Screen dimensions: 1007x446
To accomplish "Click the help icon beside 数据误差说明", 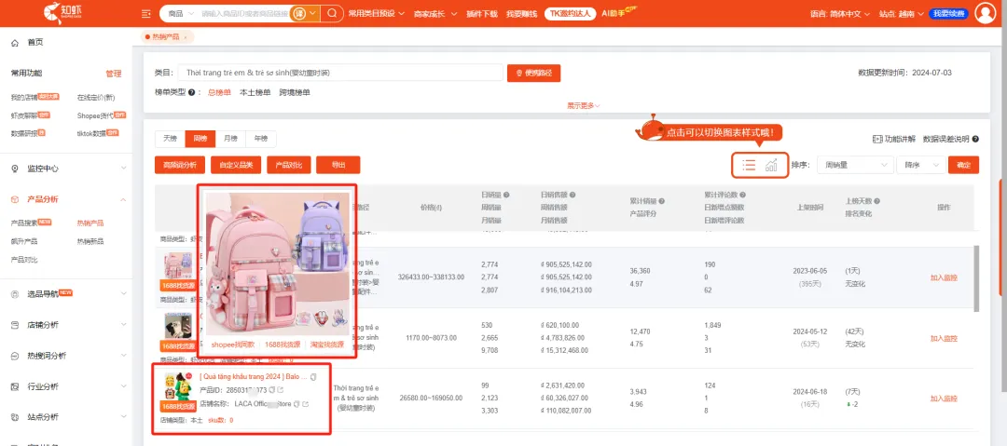I will click(x=975, y=140).
